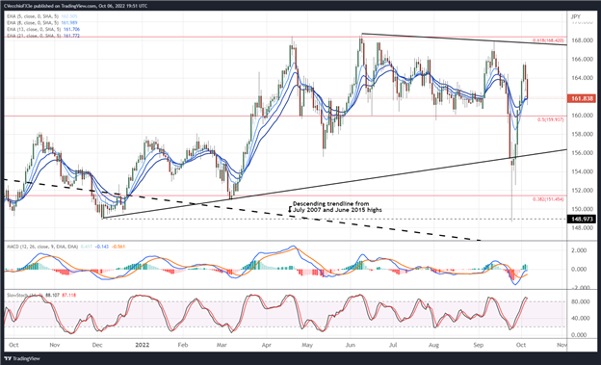The image size is (601, 365).
Task: Select the EMA 21 indicator legend entry
Action: click(43, 36)
